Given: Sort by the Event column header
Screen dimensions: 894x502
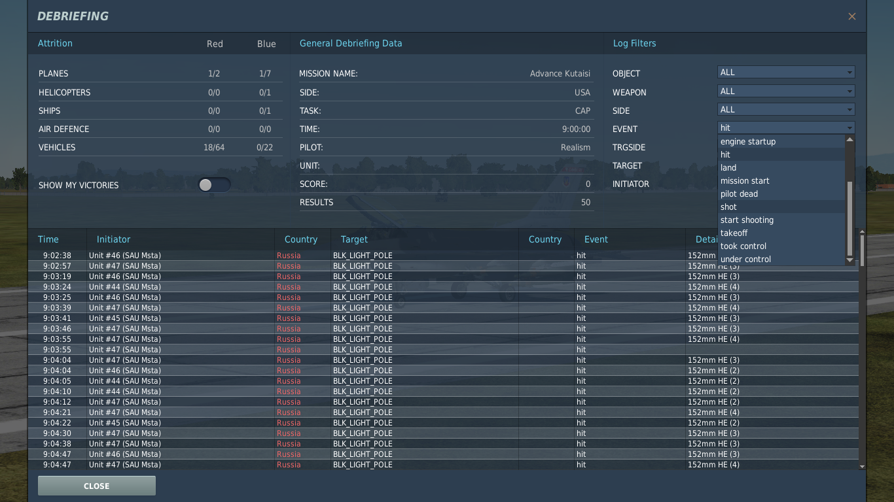Looking at the screenshot, I should click(x=596, y=239).
